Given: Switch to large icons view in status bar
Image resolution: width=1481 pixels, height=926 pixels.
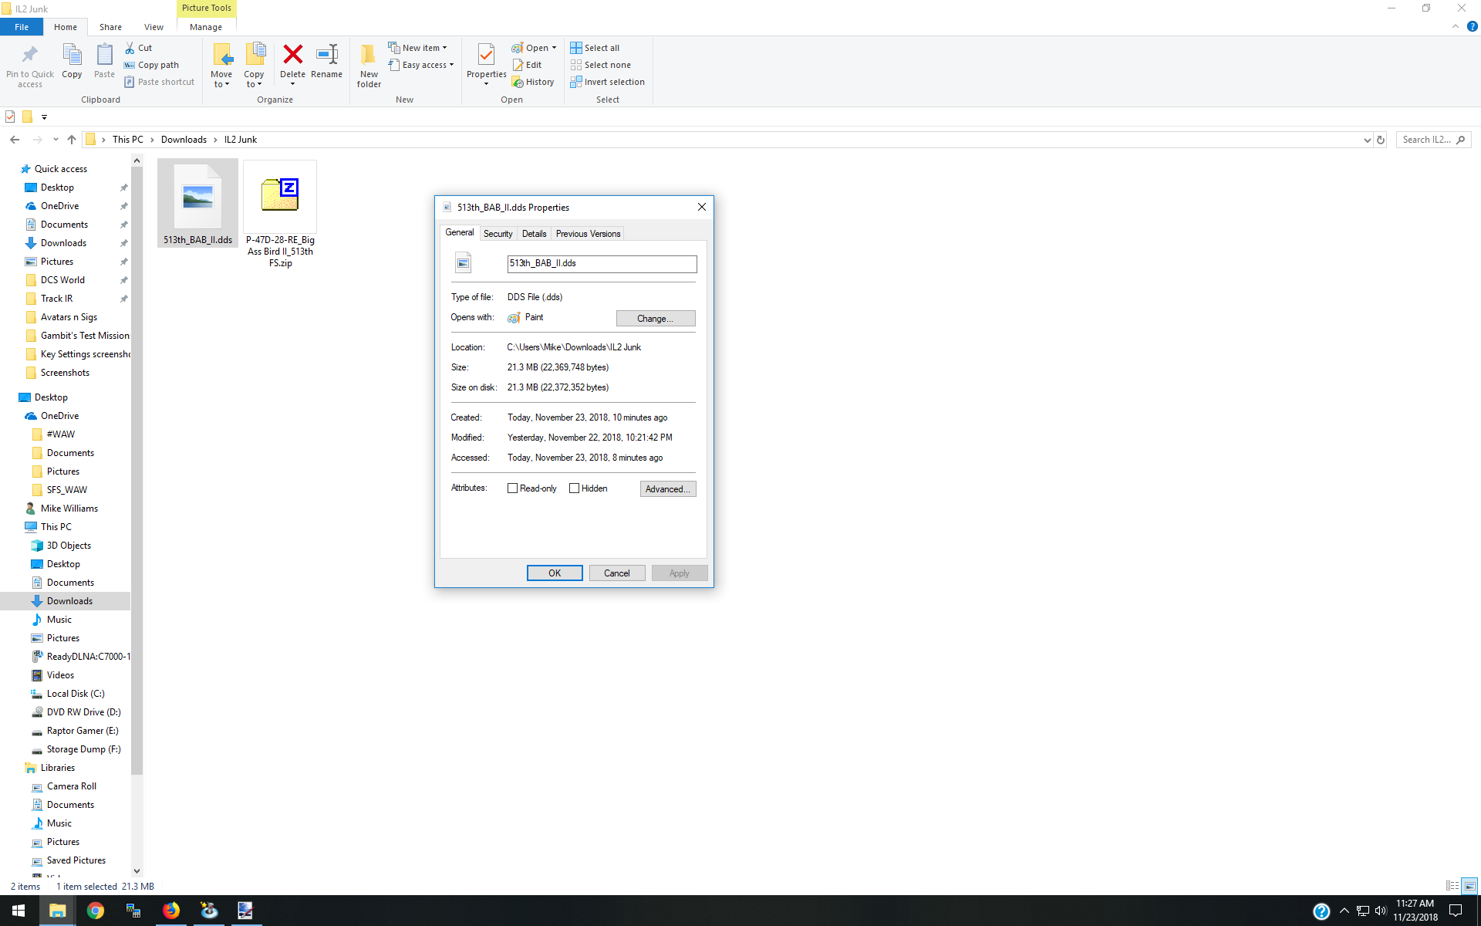Looking at the screenshot, I should [1469, 886].
